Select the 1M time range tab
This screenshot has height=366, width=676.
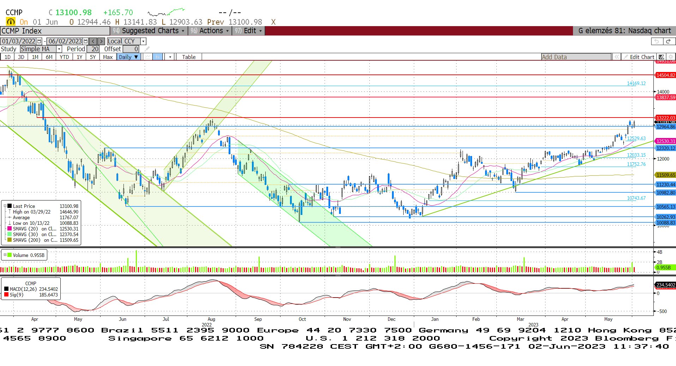(35, 57)
